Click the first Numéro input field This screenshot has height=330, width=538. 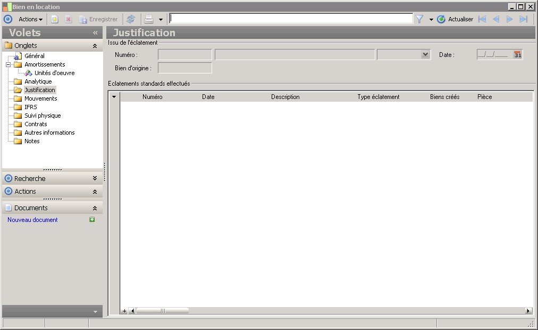(x=185, y=55)
